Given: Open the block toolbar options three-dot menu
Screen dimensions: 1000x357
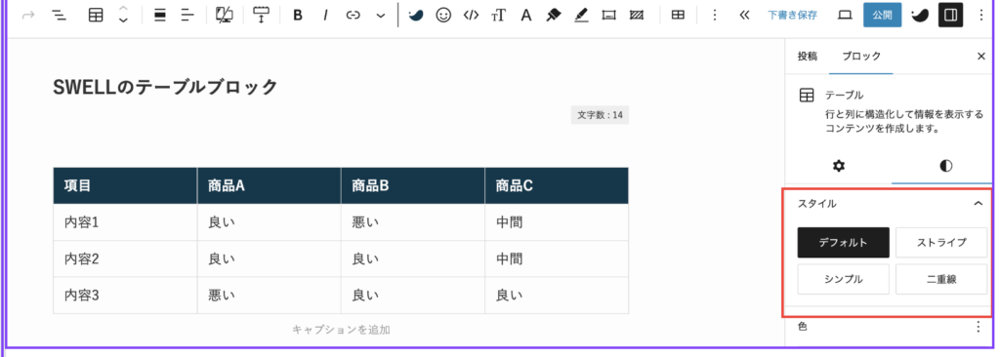Looking at the screenshot, I should tap(715, 16).
